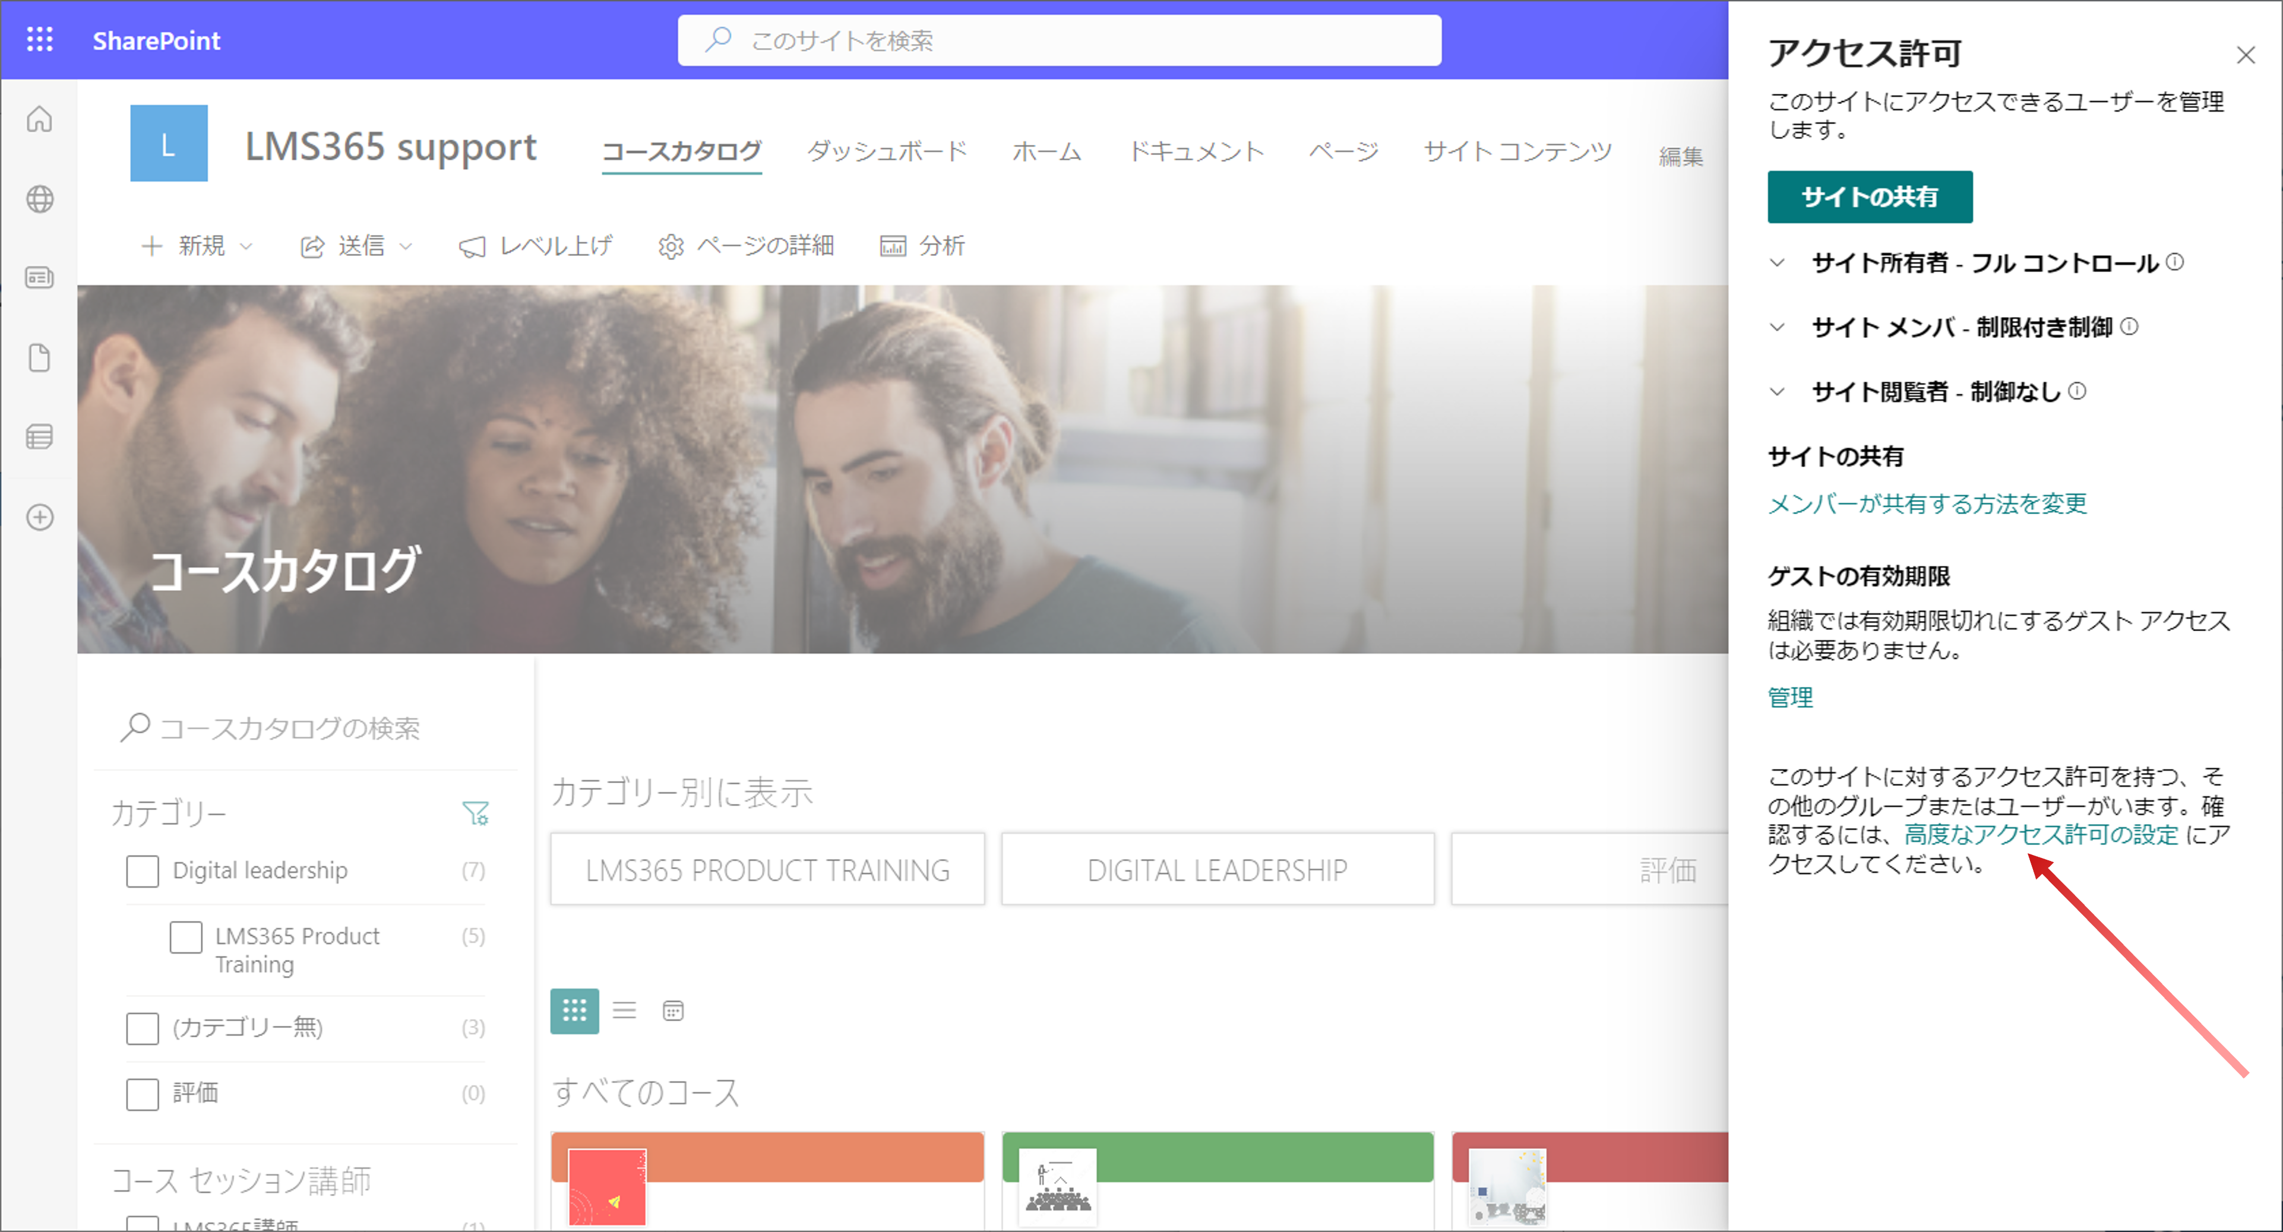Screen dimensions: 2283x1232
Task: Open the orange course card thumbnail
Action: click(x=607, y=1187)
